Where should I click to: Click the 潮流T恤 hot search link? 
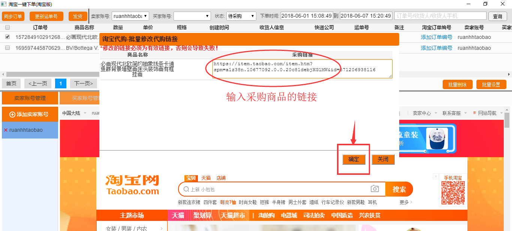[x=228, y=202]
